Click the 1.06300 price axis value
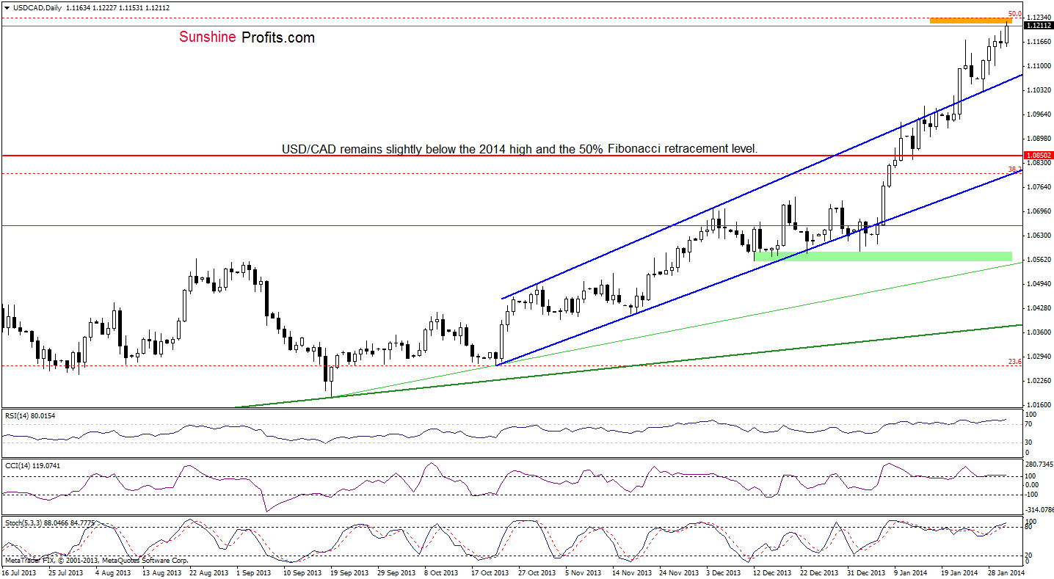 coord(1039,236)
